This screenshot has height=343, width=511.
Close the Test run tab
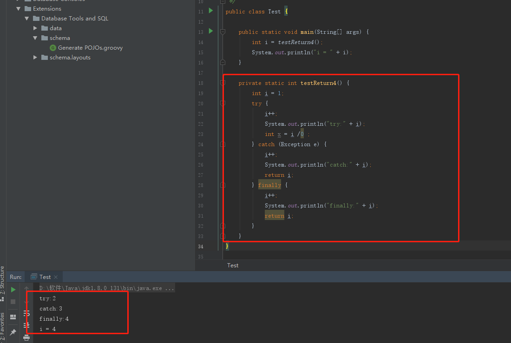(x=56, y=277)
